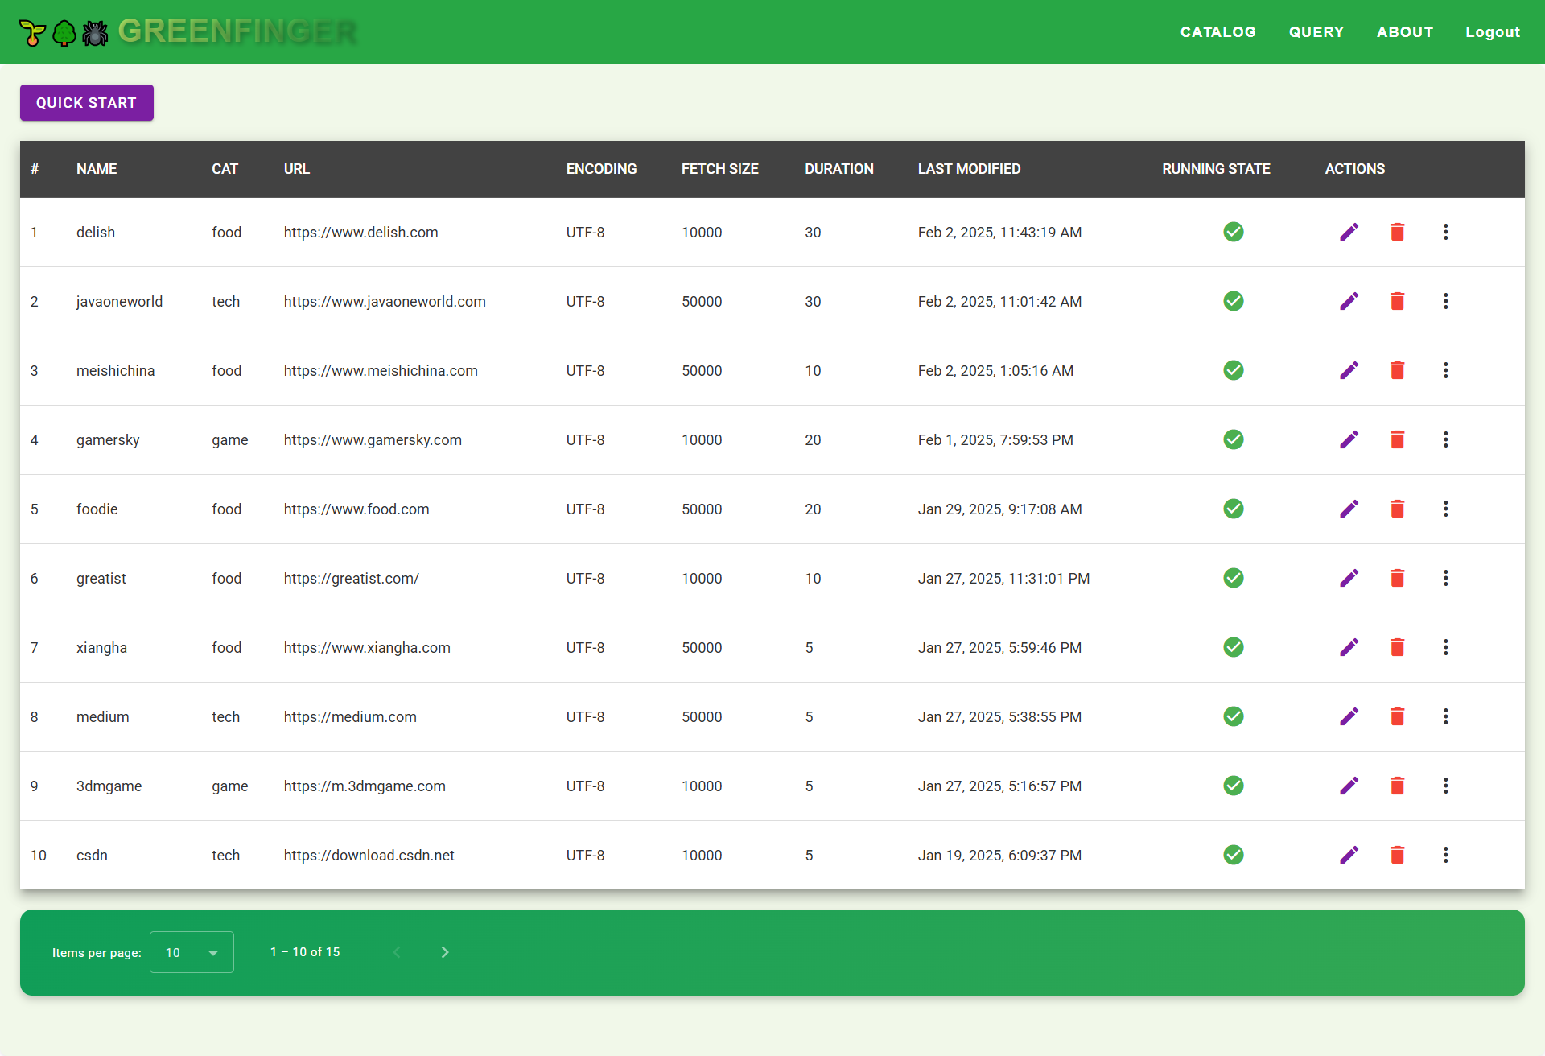
Task: Delete the javaoneworld row
Action: pyautogui.click(x=1398, y=301)
